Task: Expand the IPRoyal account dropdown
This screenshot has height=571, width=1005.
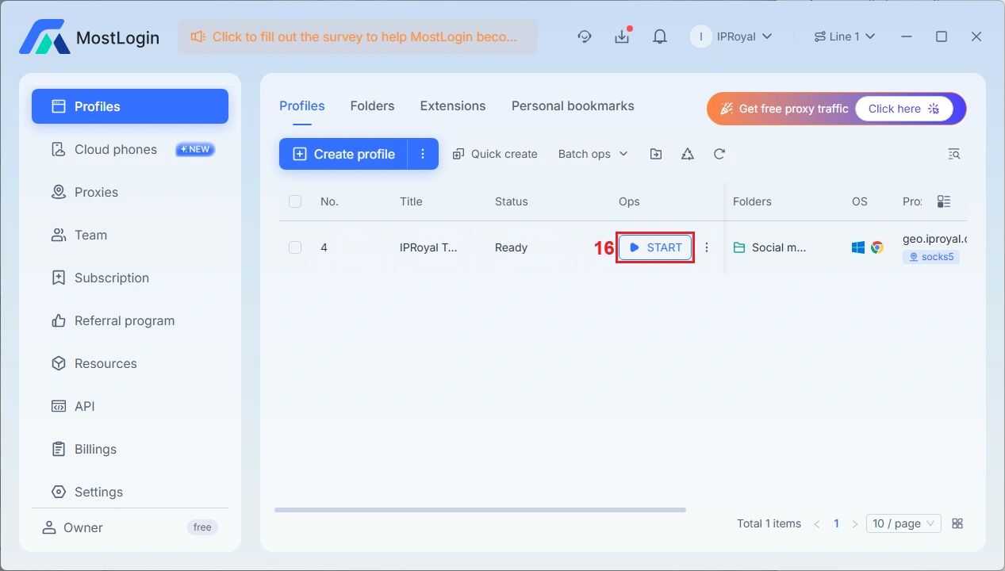Action: click(766, 36)
